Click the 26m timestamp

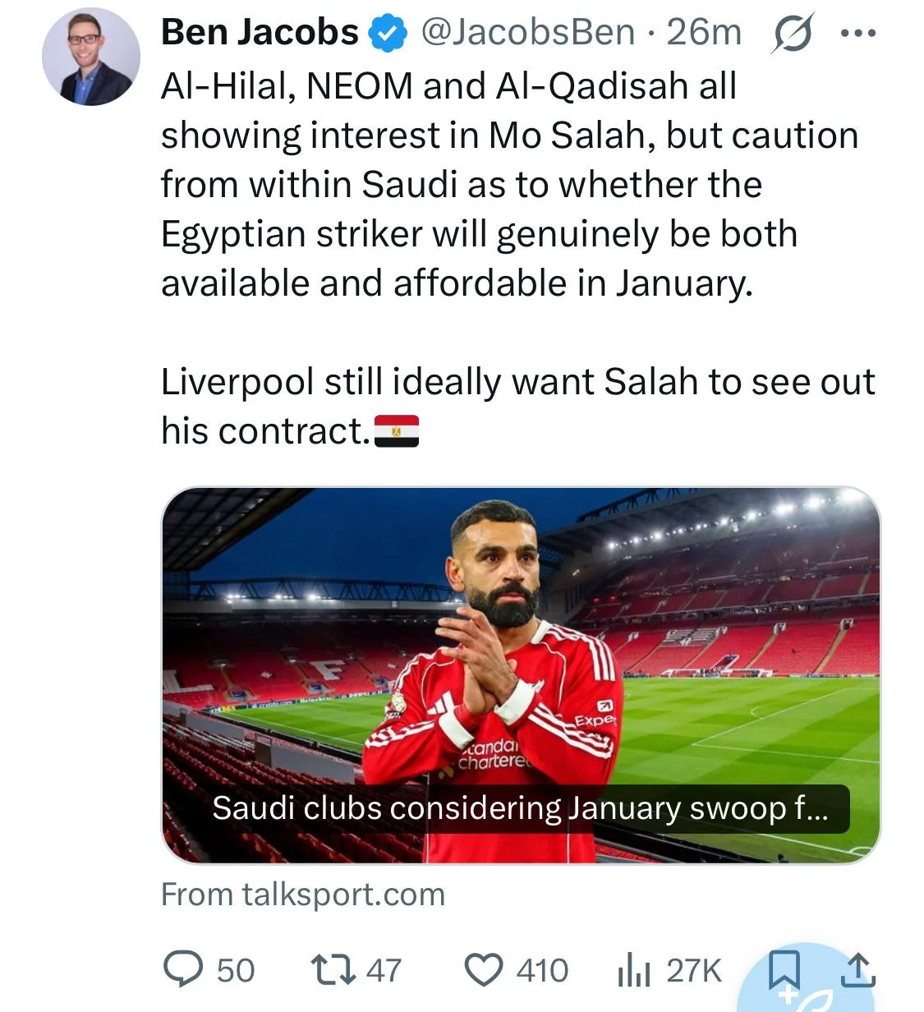pos(704,33)
